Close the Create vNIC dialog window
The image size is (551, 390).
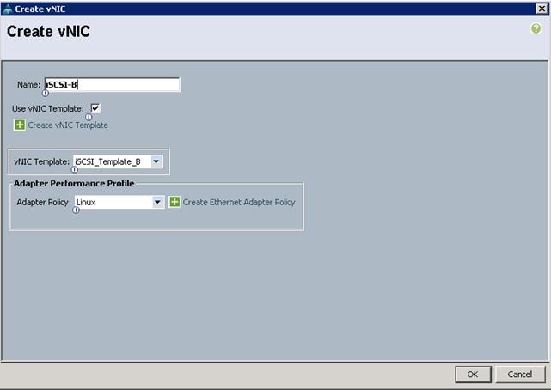542,9
